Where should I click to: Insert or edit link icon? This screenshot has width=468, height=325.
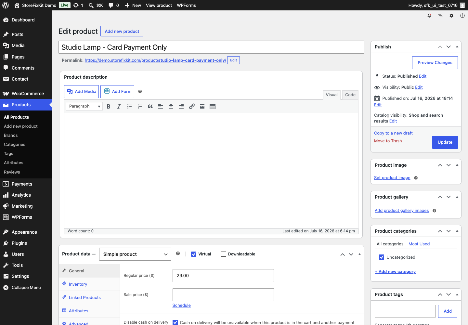click(192, 106)
